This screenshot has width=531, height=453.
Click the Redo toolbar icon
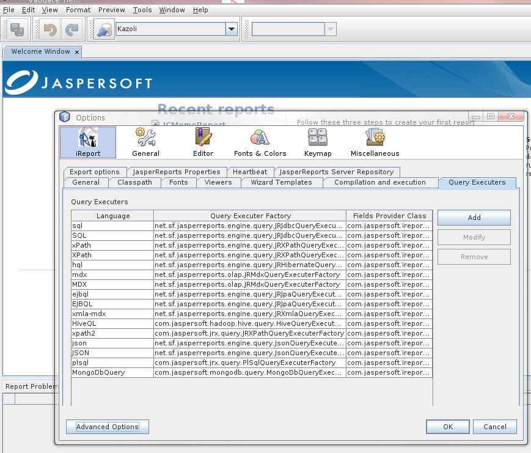[x=71, y=29]
